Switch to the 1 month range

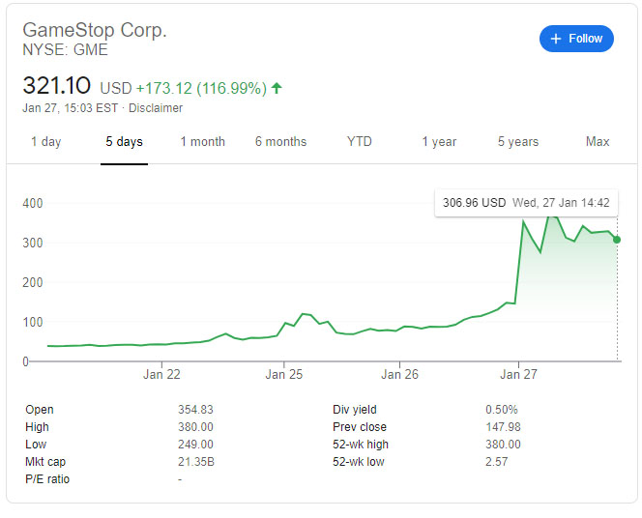[x=203, y=141]
